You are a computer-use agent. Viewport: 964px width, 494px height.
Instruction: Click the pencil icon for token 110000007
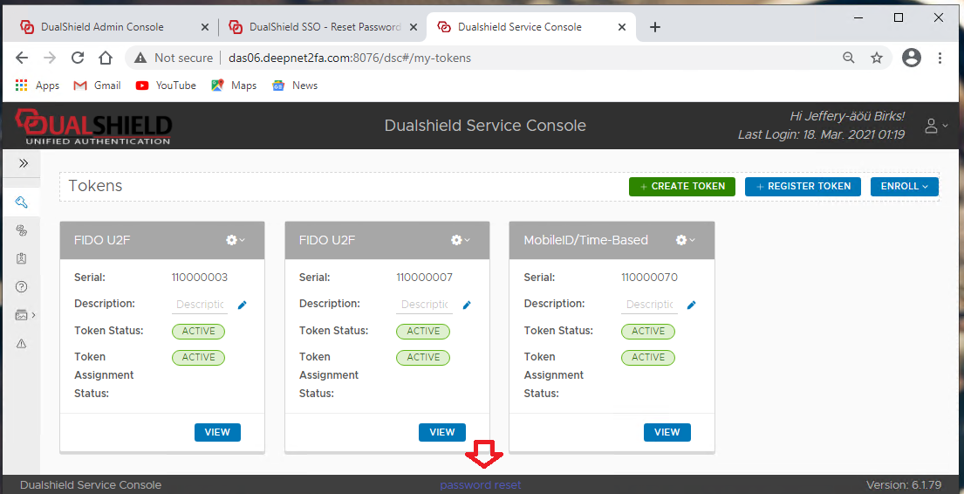(467, 305)
